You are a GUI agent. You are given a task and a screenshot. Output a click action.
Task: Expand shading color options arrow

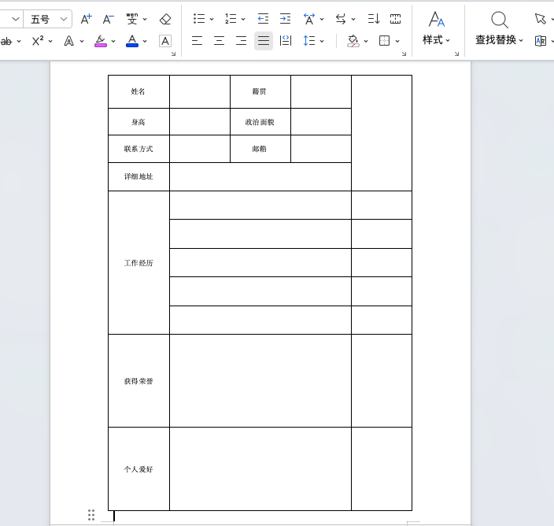tap(366, 42)
